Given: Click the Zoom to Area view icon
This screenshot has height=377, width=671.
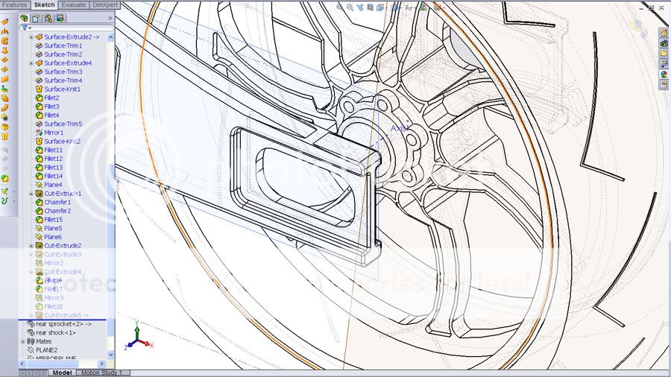Looking at the screenshot, I should [350, 7].
